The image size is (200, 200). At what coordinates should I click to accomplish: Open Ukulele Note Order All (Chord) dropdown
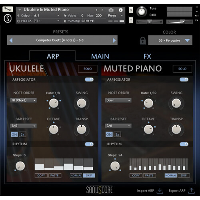[x=24, y=100]
